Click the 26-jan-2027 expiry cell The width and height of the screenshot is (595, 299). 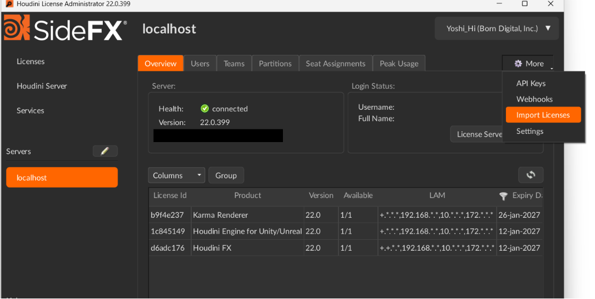(519, 215)
